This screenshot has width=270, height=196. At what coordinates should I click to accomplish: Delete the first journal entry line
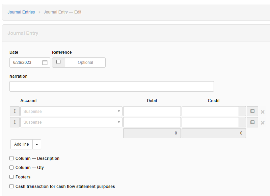coord(263,112)
